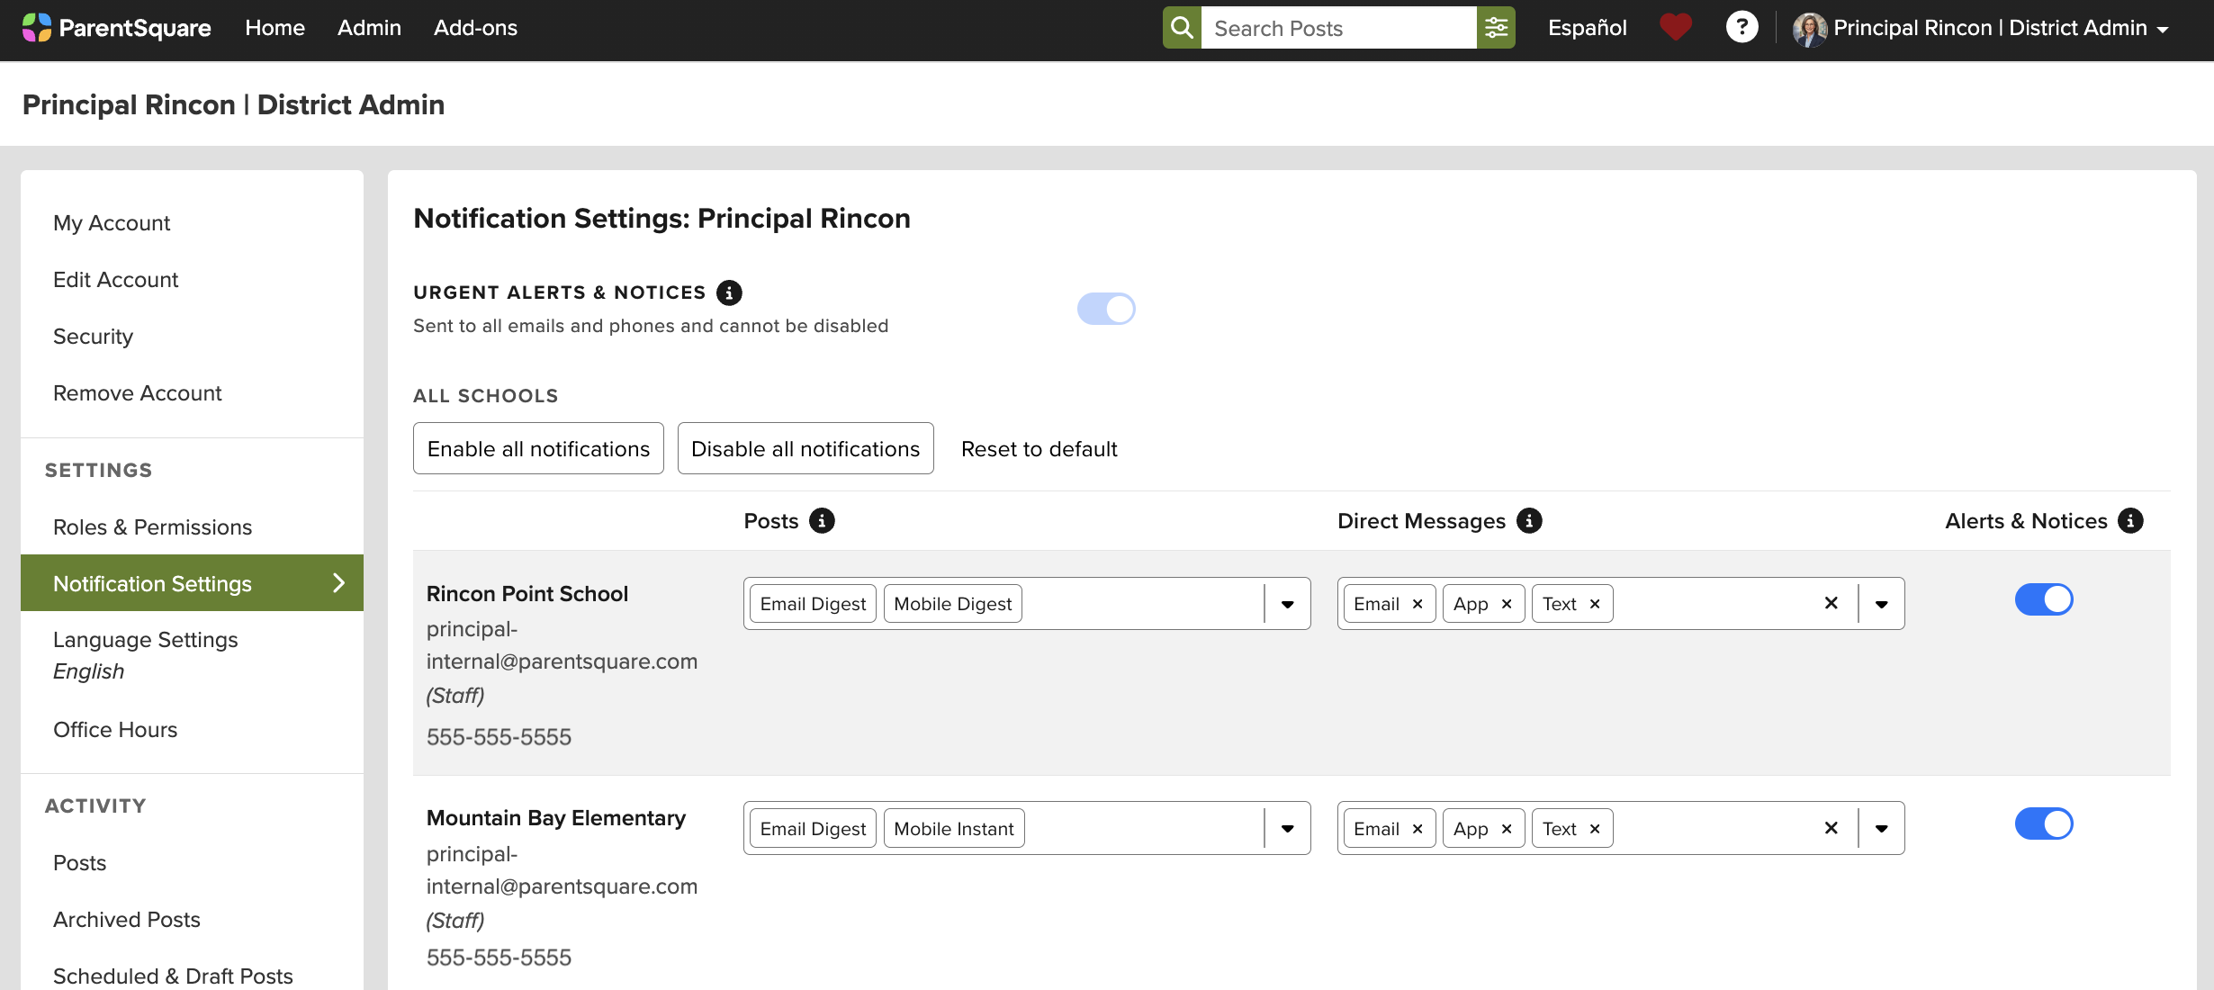This screenshot has width=2214, height=990.
Task: Open Scheduled & Draft Posts
Action: coord(173,976)
